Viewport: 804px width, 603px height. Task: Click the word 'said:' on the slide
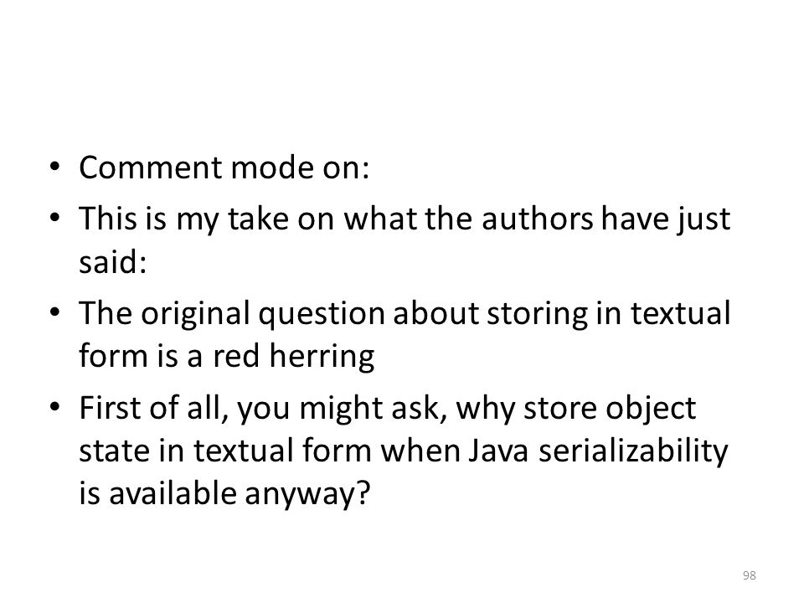[x=113, y=261]
